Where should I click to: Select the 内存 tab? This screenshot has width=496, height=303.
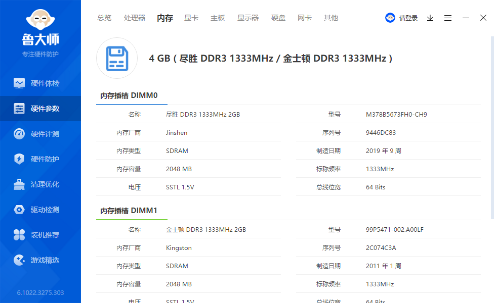point(165,18)
